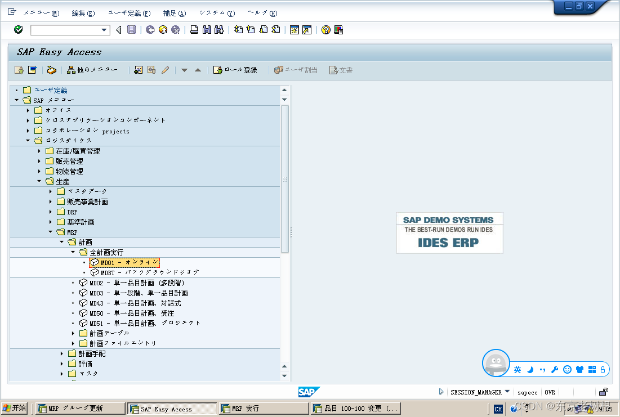Click the ロール登録 button

point(235,70)
